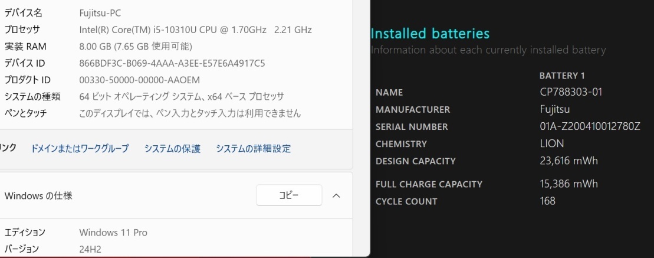Select battery name CP788303-01
This screenshot has width=654, height=258.
pos(571,92)
